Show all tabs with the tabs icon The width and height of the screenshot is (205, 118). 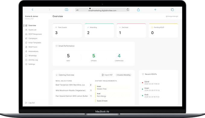pyautogui.click(x=172, y=10)
